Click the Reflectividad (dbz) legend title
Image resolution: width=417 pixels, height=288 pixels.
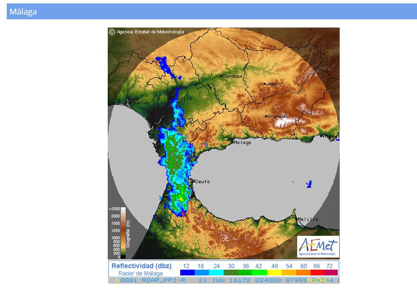pyautogui.click(x=142, y=266)
